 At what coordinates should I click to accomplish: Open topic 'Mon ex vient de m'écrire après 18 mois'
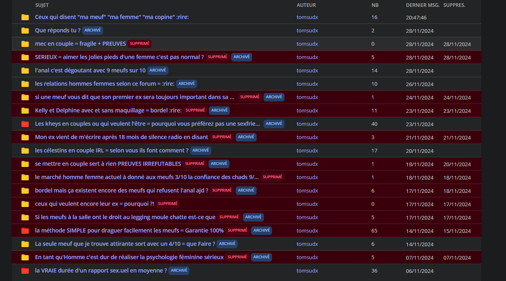pos(122,137)
